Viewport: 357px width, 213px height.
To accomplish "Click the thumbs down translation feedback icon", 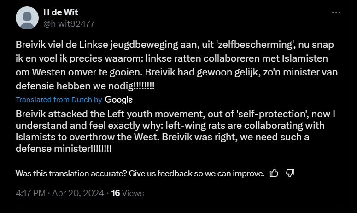I will pyautogui.click(x=290, y=173).
